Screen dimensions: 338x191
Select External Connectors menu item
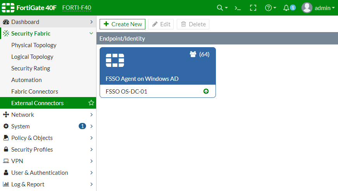click(48, 103)
